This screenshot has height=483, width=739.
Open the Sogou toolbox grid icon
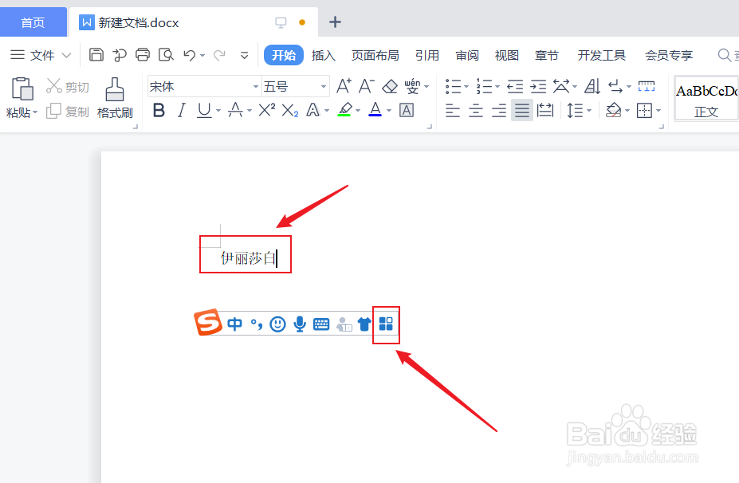(x=386, y=324)
